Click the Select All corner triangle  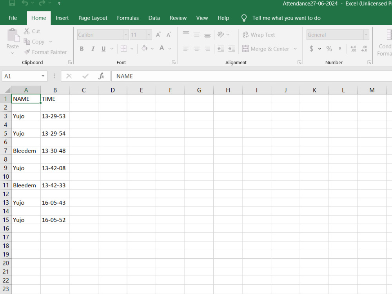(7, 90)
